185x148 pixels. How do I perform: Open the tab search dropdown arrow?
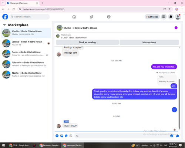[3, 3]
